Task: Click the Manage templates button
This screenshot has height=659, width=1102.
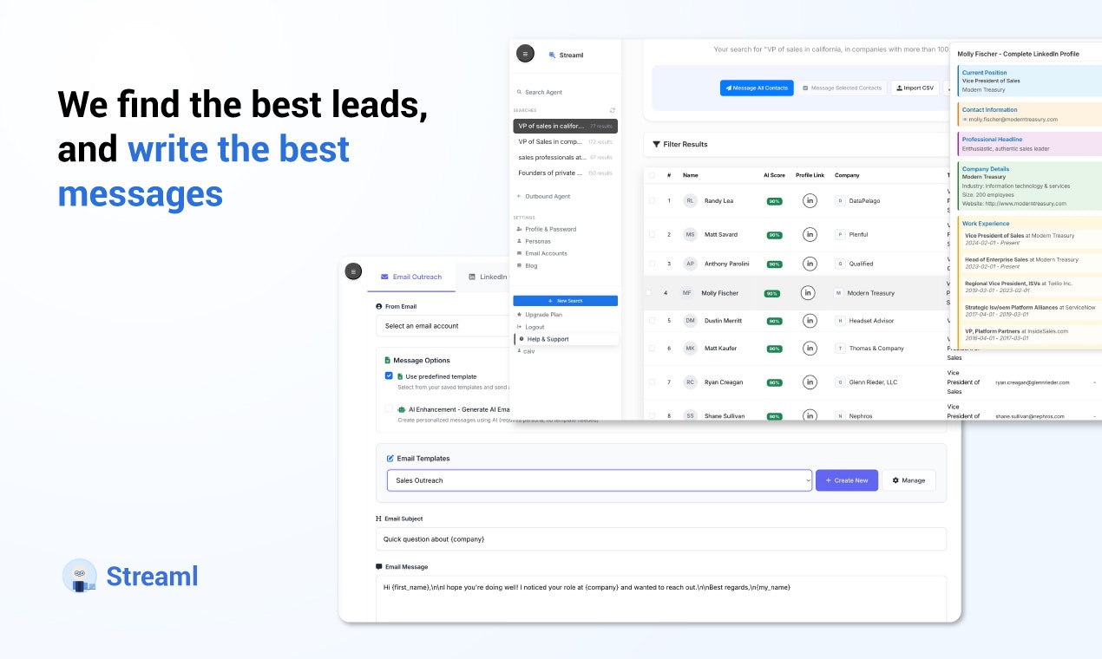Action: (x=908, y=480)
